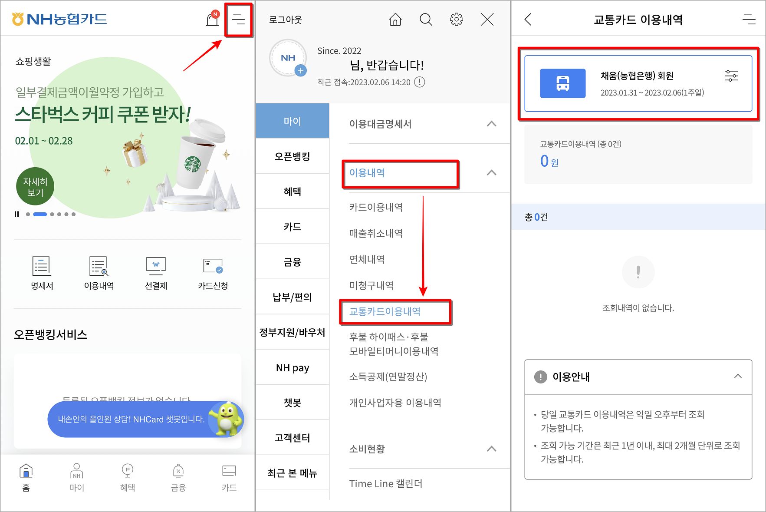Screen dimensions: 766x512
Task: Select 카드 category in side menu
Action: [x=293, y=227]
